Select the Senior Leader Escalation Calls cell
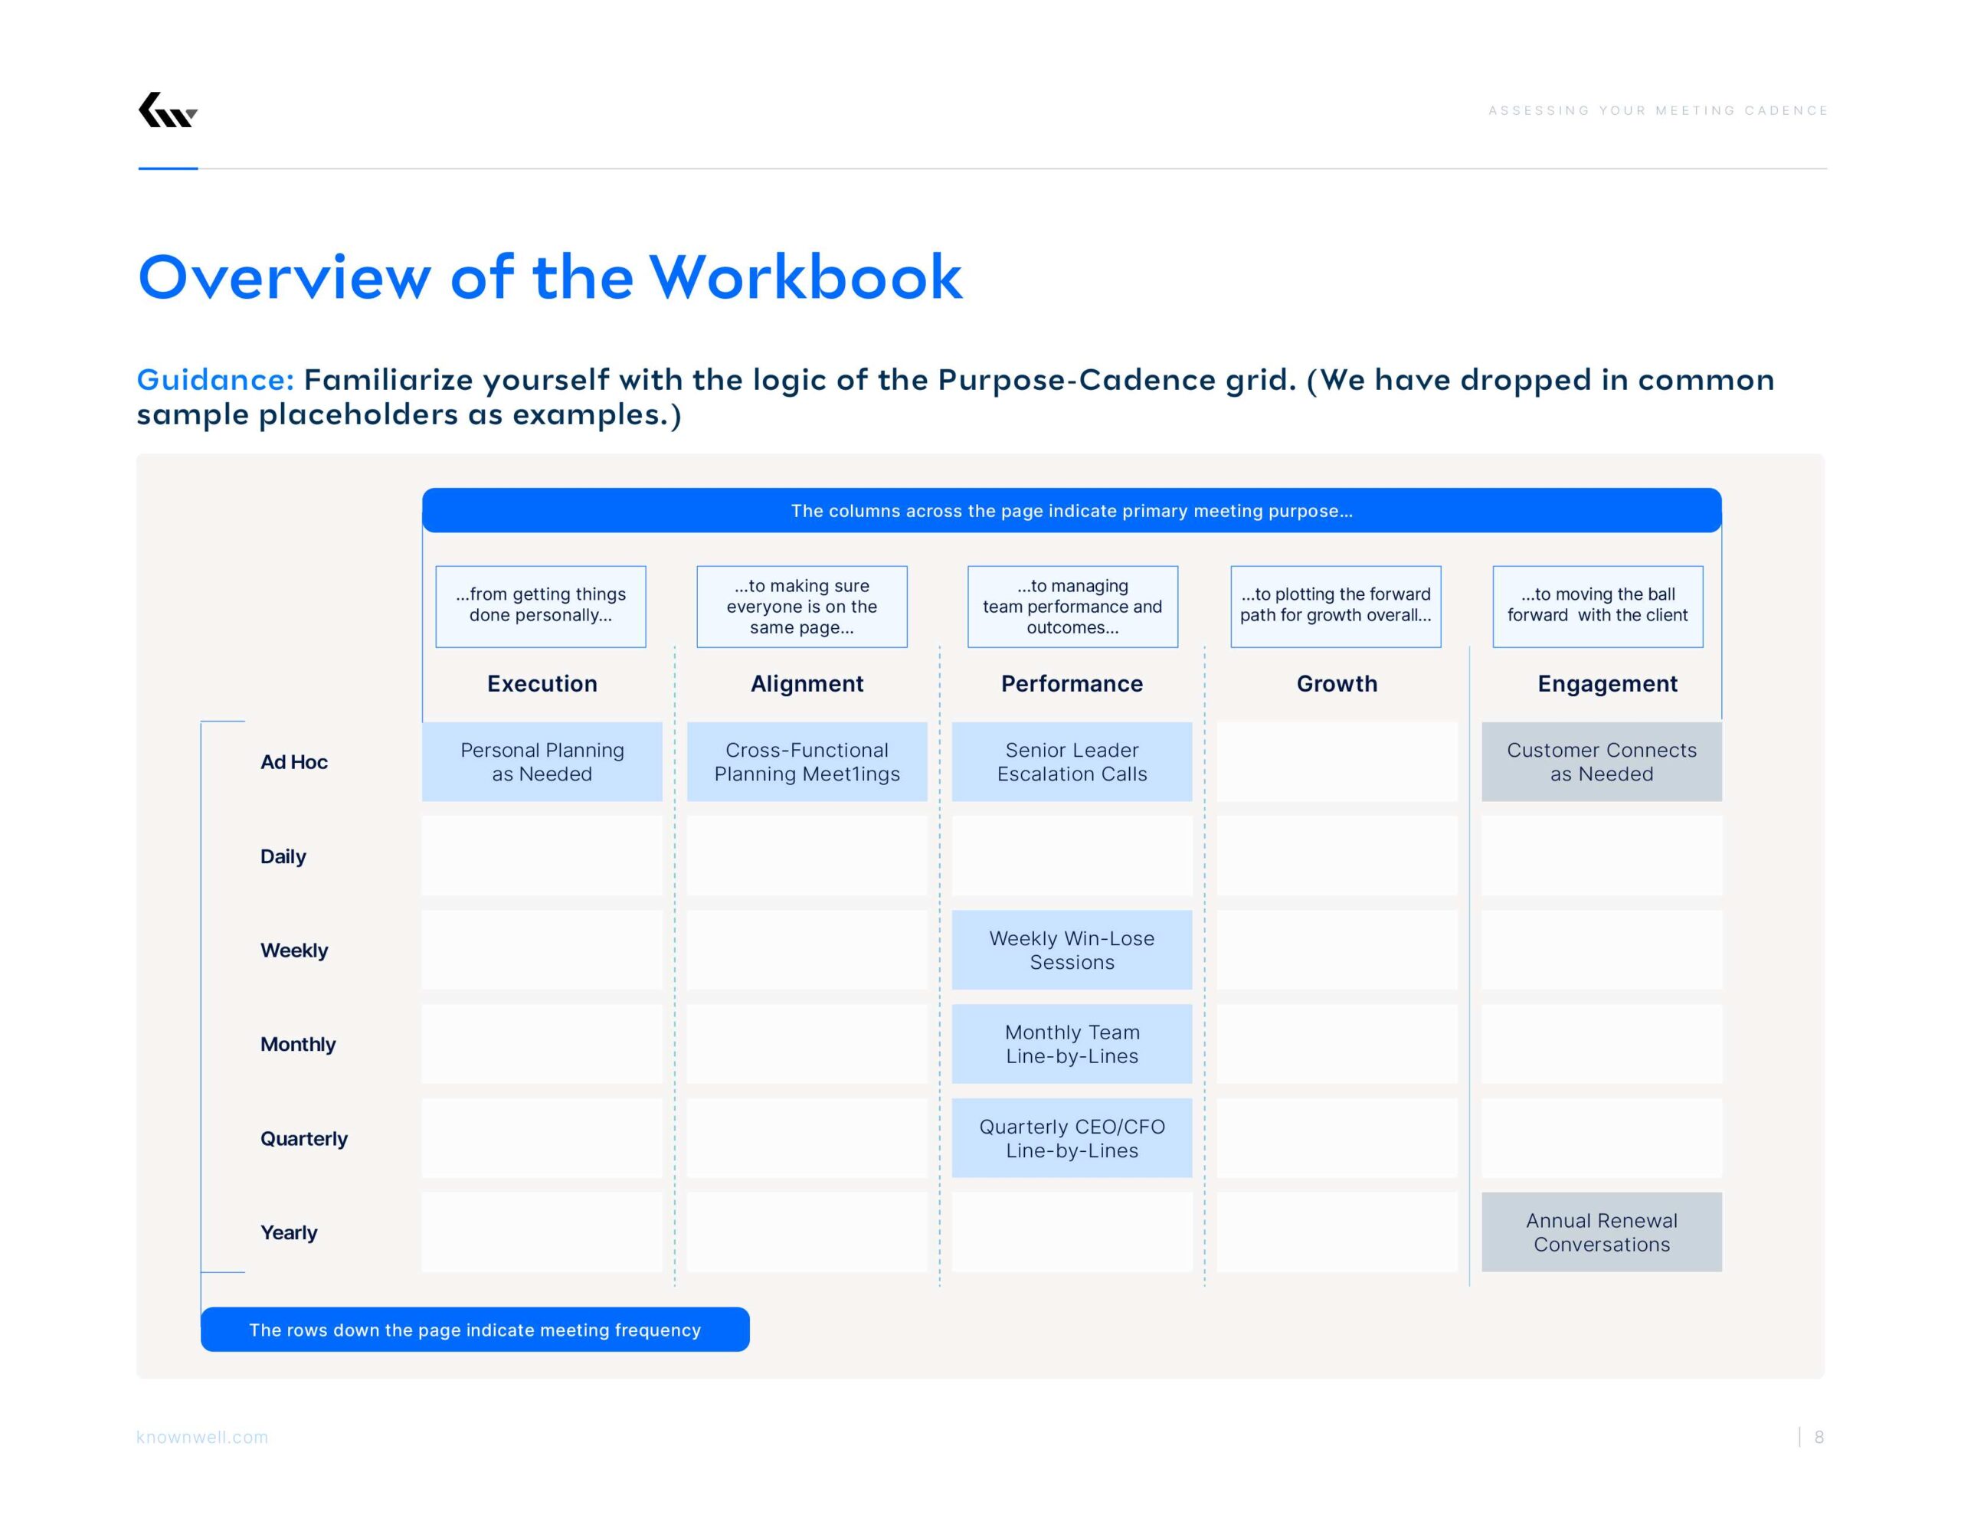The image size is (1961, 1515). pyautogui.click(x=1070, y=761)
